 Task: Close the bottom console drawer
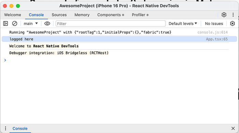[233, 129]
